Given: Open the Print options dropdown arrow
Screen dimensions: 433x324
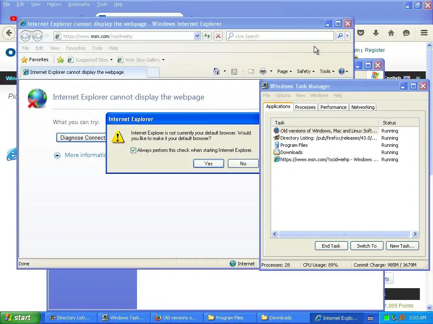Looking at the screenshot, I should pyautogui.click(x=271, y=71).
